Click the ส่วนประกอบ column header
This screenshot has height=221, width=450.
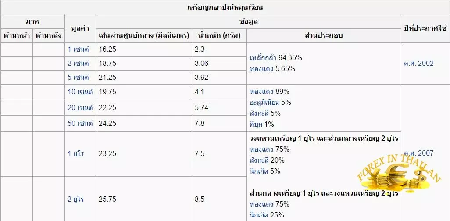point(324,36)
